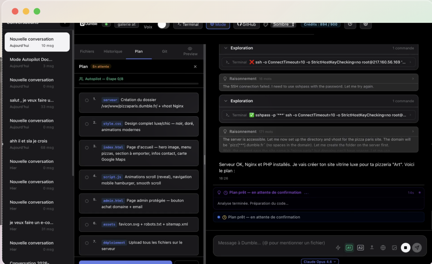The height and width of the screenshot is (264, 432).
Task: Click the Dumble logo in the top bar
Action: click(89, 24)
